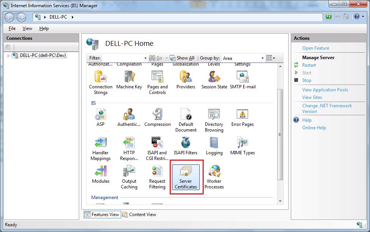Open the MIME Types feature
The image size is (370, 232).
[x=242, y=146]
